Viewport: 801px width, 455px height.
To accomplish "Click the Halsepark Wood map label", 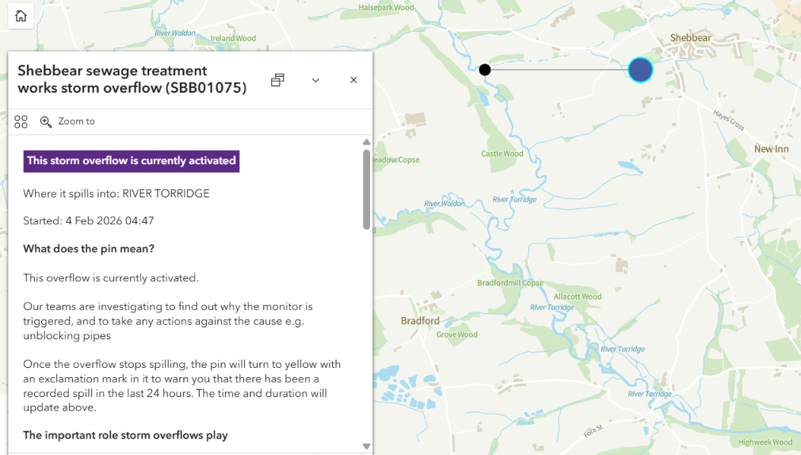I will (x=387, y=8).
